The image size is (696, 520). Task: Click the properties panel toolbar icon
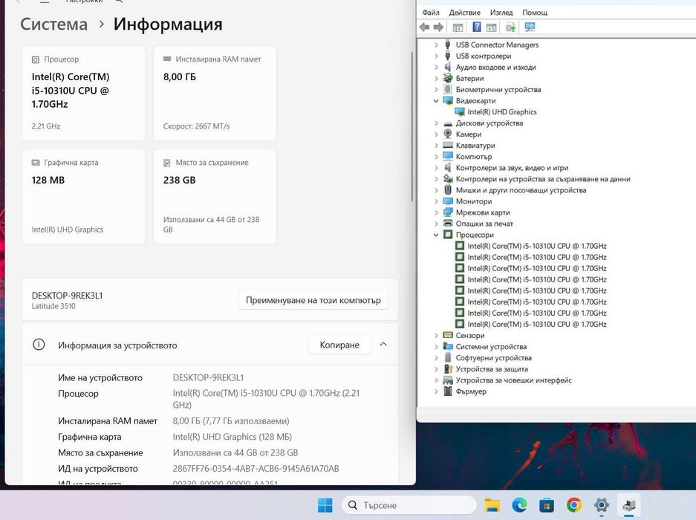tap(492, 27)
